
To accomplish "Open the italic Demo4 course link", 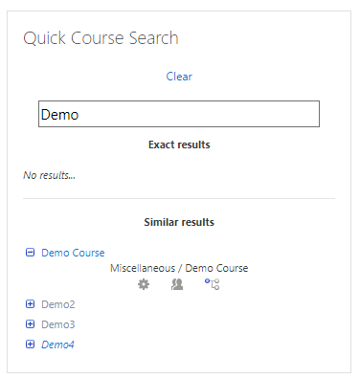I will tap(57, 345).
